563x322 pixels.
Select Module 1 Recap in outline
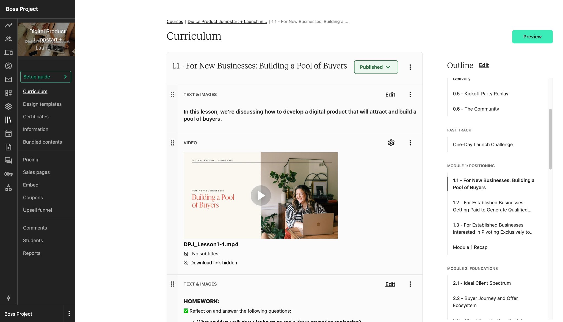(x=470, y=247)
